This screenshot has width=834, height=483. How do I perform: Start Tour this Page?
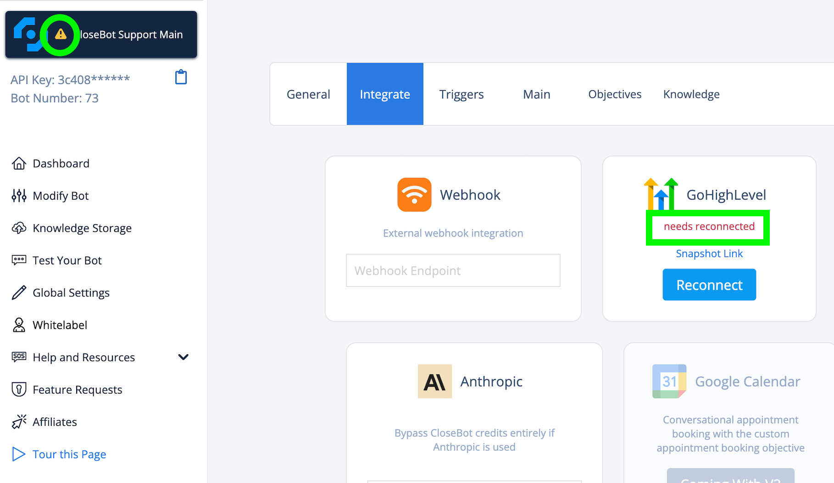(69, 454)
